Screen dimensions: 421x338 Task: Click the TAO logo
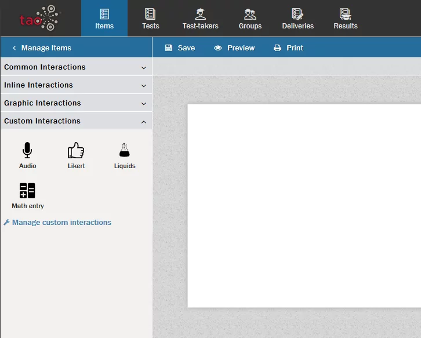(39, 18)
